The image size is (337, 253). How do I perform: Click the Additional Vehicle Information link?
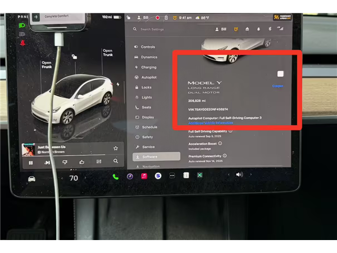tap(211, 123)
